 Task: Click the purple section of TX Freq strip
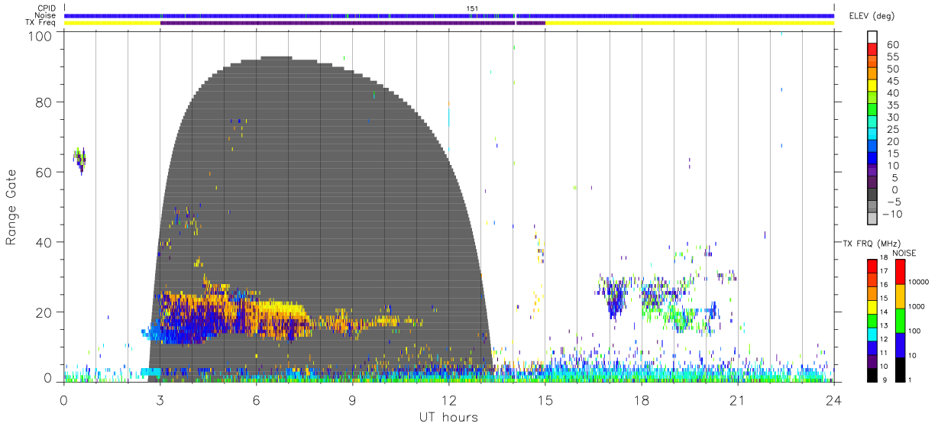coord(352,23)
